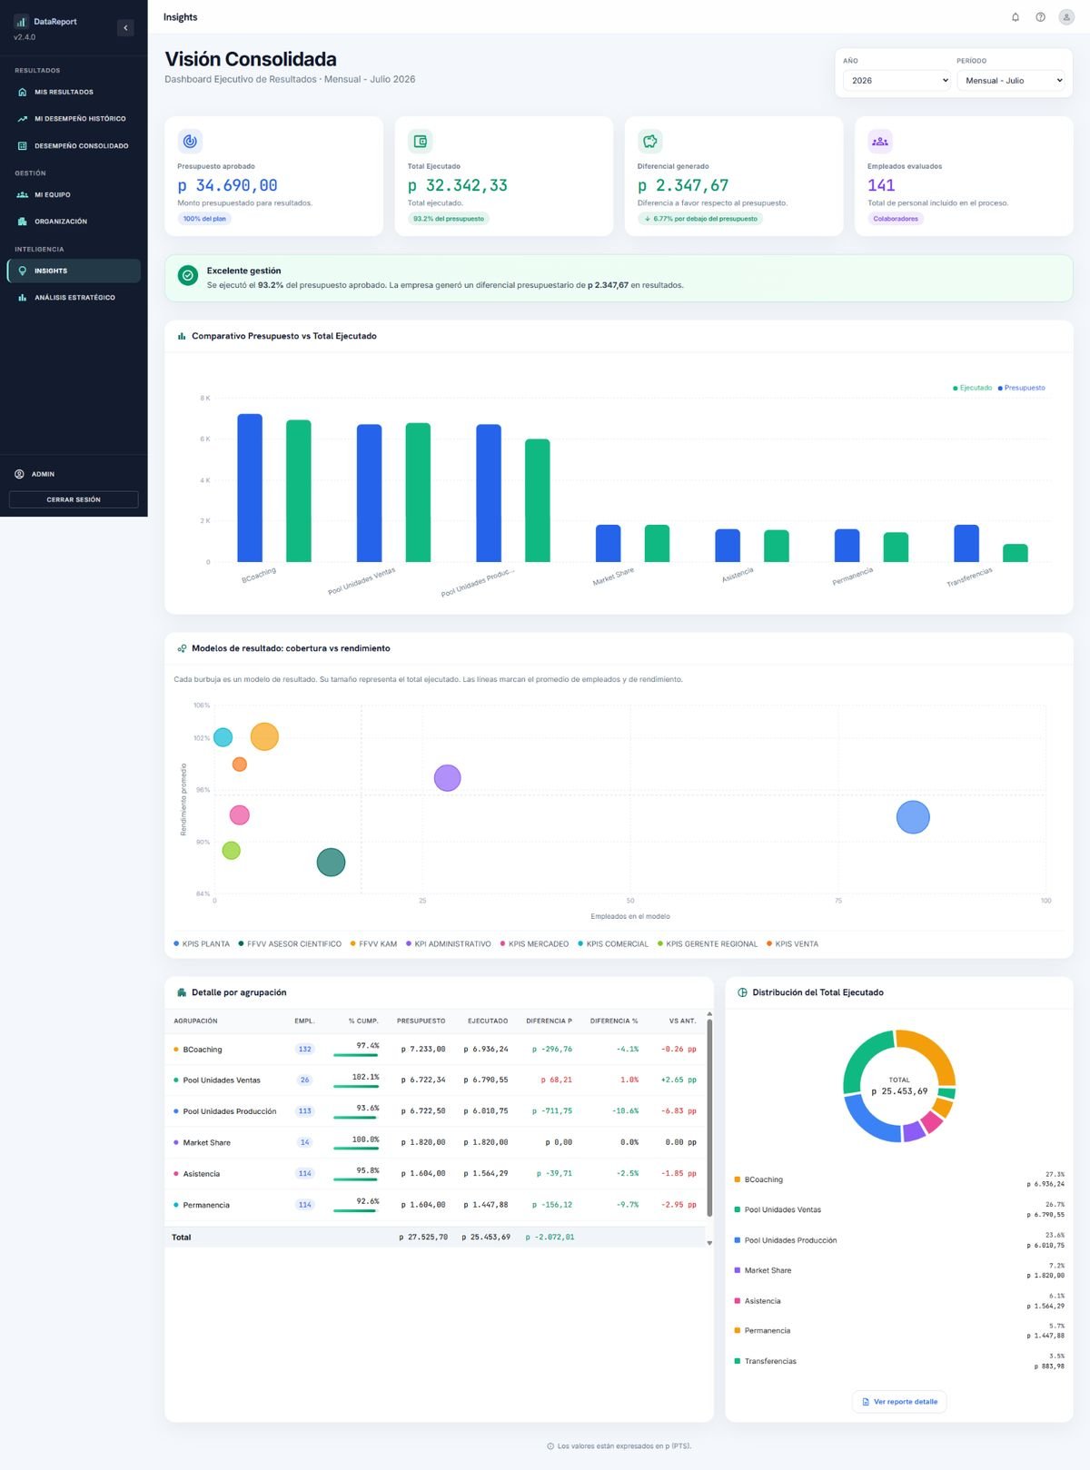Click the Cerrar Sesión button
This screenshot has width=1090, height=1470.
point(74,499)
